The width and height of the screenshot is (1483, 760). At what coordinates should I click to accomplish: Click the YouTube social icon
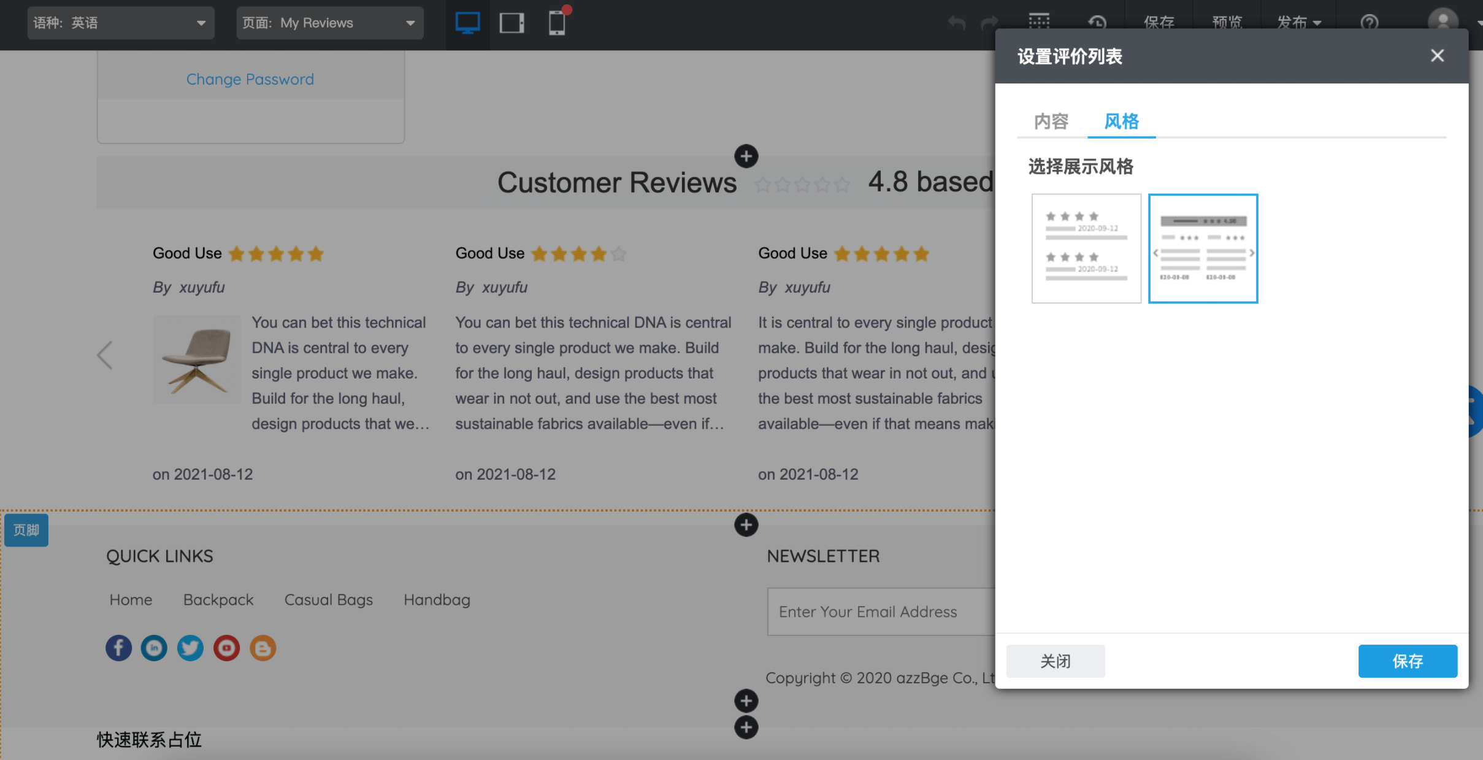(226, 648)
